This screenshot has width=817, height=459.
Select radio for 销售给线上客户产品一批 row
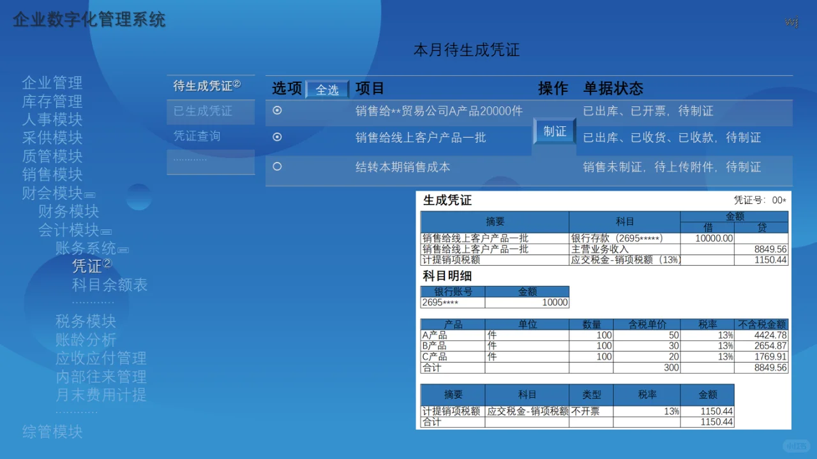click(277, 136)
